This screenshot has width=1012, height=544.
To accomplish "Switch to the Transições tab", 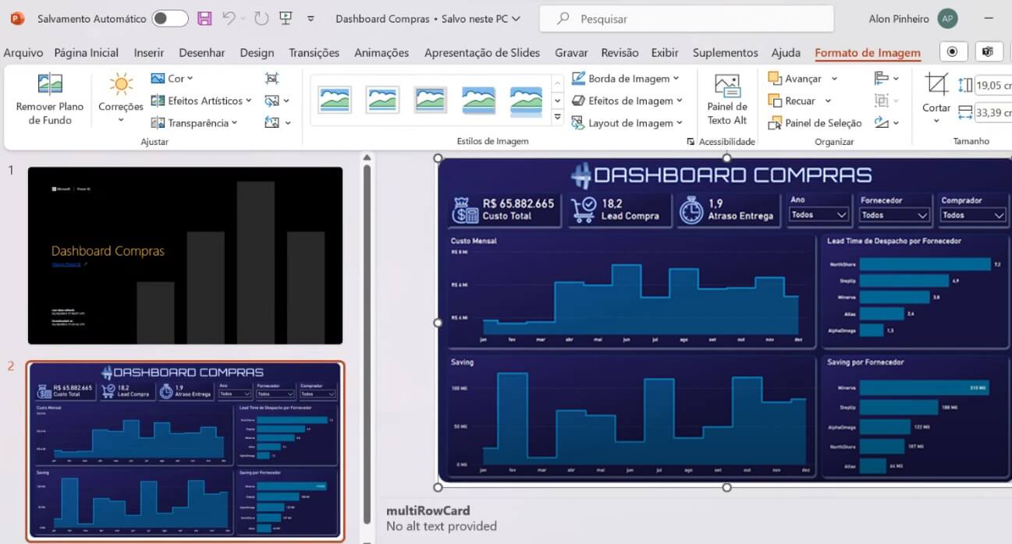I will 314,53.
